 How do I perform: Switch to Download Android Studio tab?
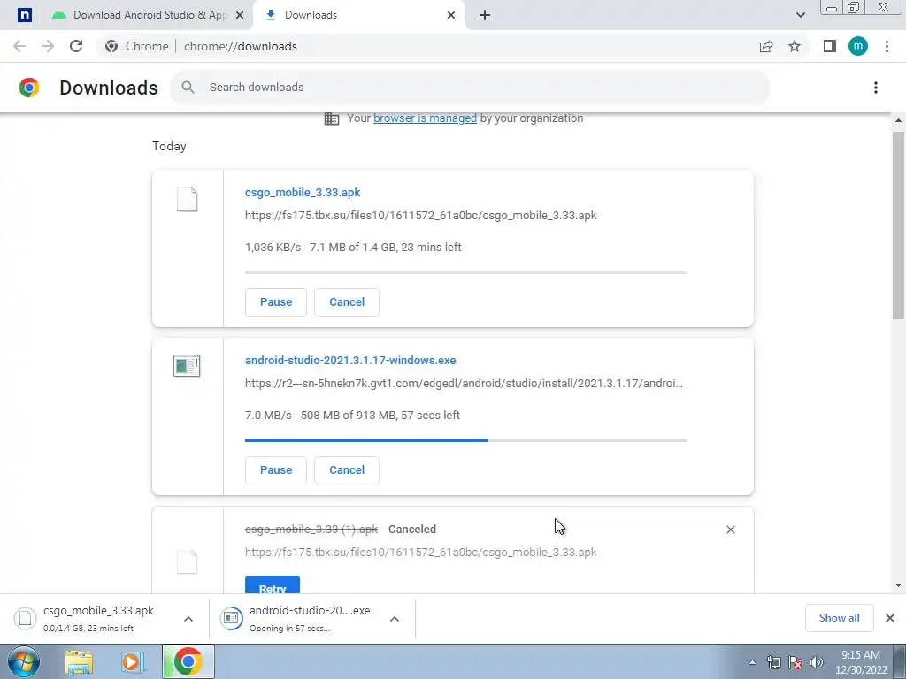pyautogui.click(x=149, y=15)
